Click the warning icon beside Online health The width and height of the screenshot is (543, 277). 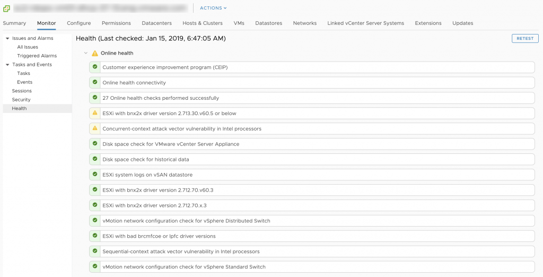coord(95,53)
